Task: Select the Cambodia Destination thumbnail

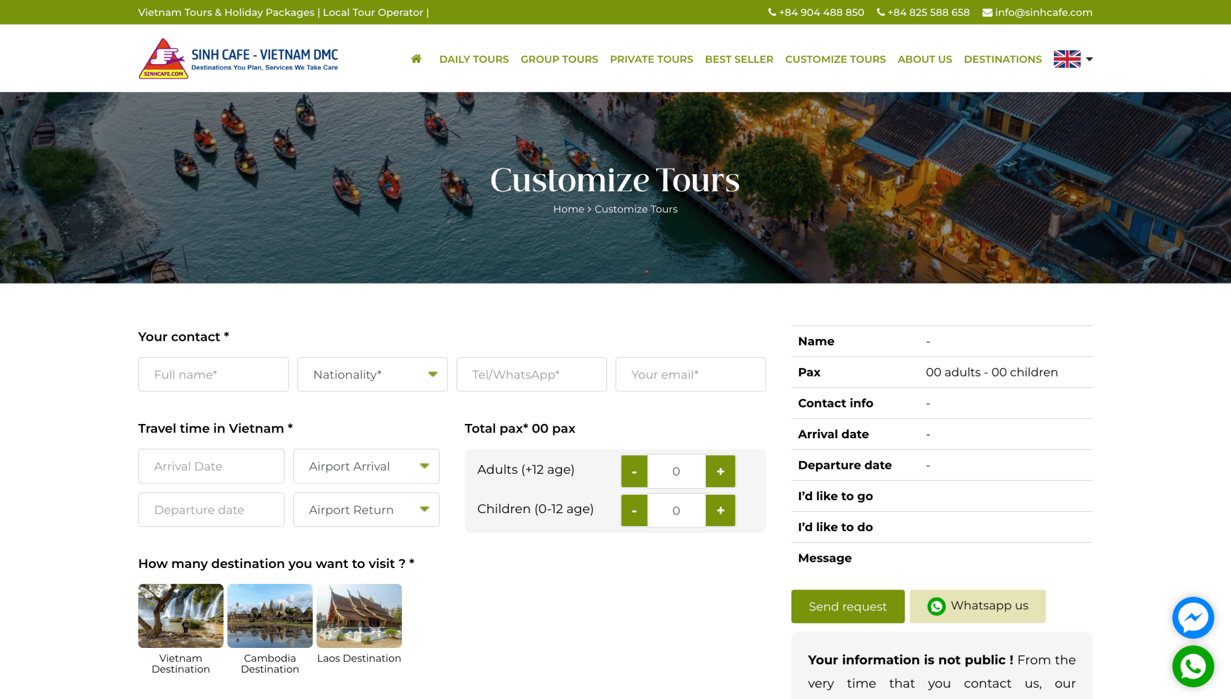Action: [270, 616]
